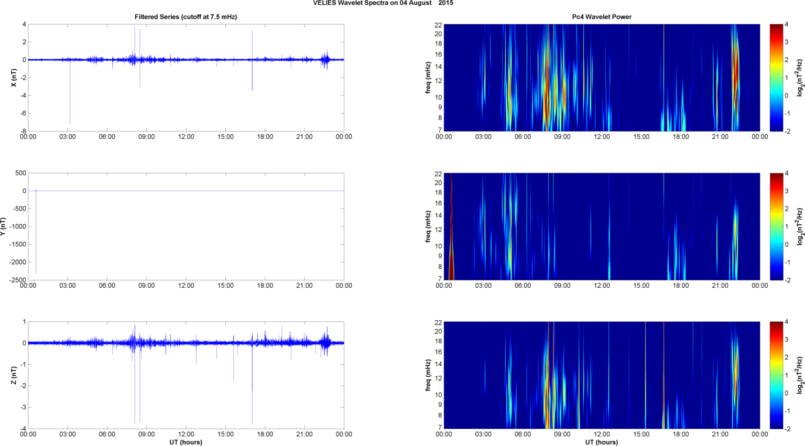The image size is (805, 446).
Task: Select the Filtered Series cutoff title text
Action: point(186,17)
